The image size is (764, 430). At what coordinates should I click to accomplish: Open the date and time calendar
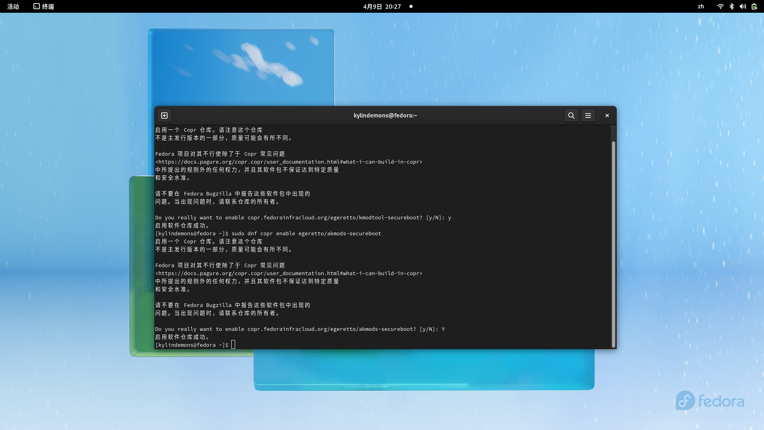pyautogui.click(x=382, y=6)
